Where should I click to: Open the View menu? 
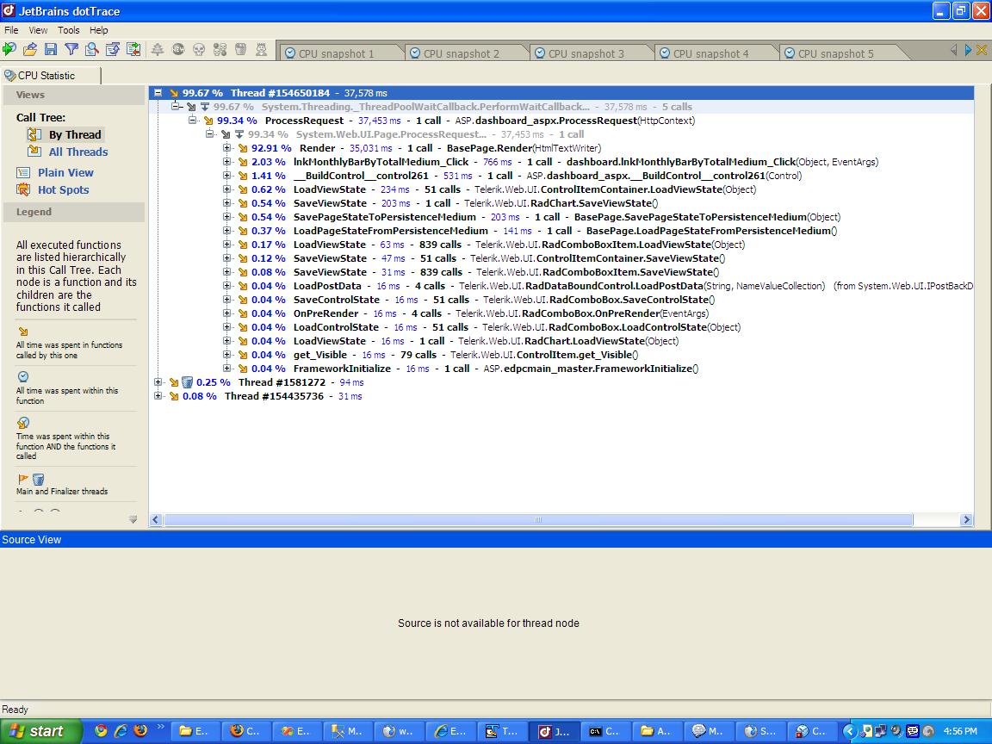(38, 30)
